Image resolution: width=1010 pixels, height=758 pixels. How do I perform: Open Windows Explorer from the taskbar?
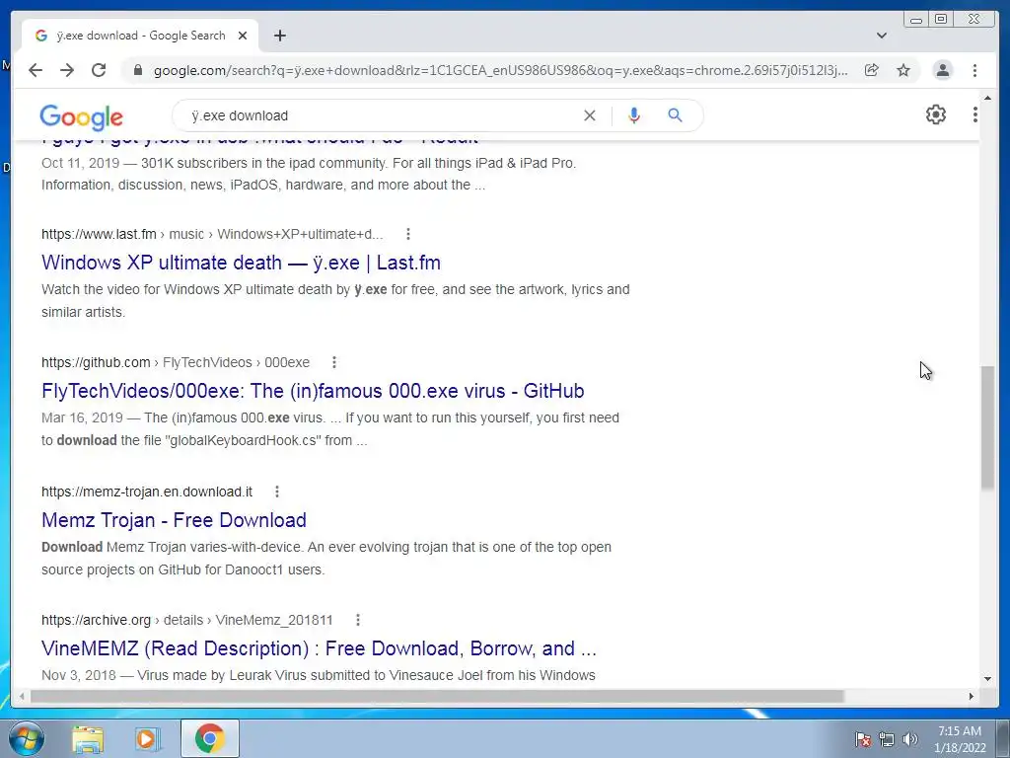click(88, 739)
